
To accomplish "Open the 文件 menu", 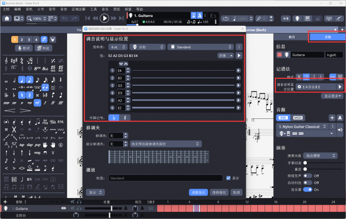I will click(x=6, y=9).
